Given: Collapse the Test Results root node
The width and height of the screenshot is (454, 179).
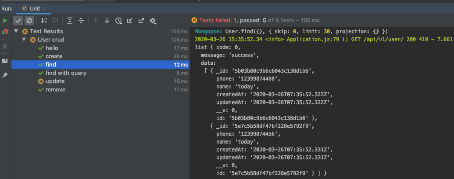Looking at the screenshot, I should [x=16, y=32].
